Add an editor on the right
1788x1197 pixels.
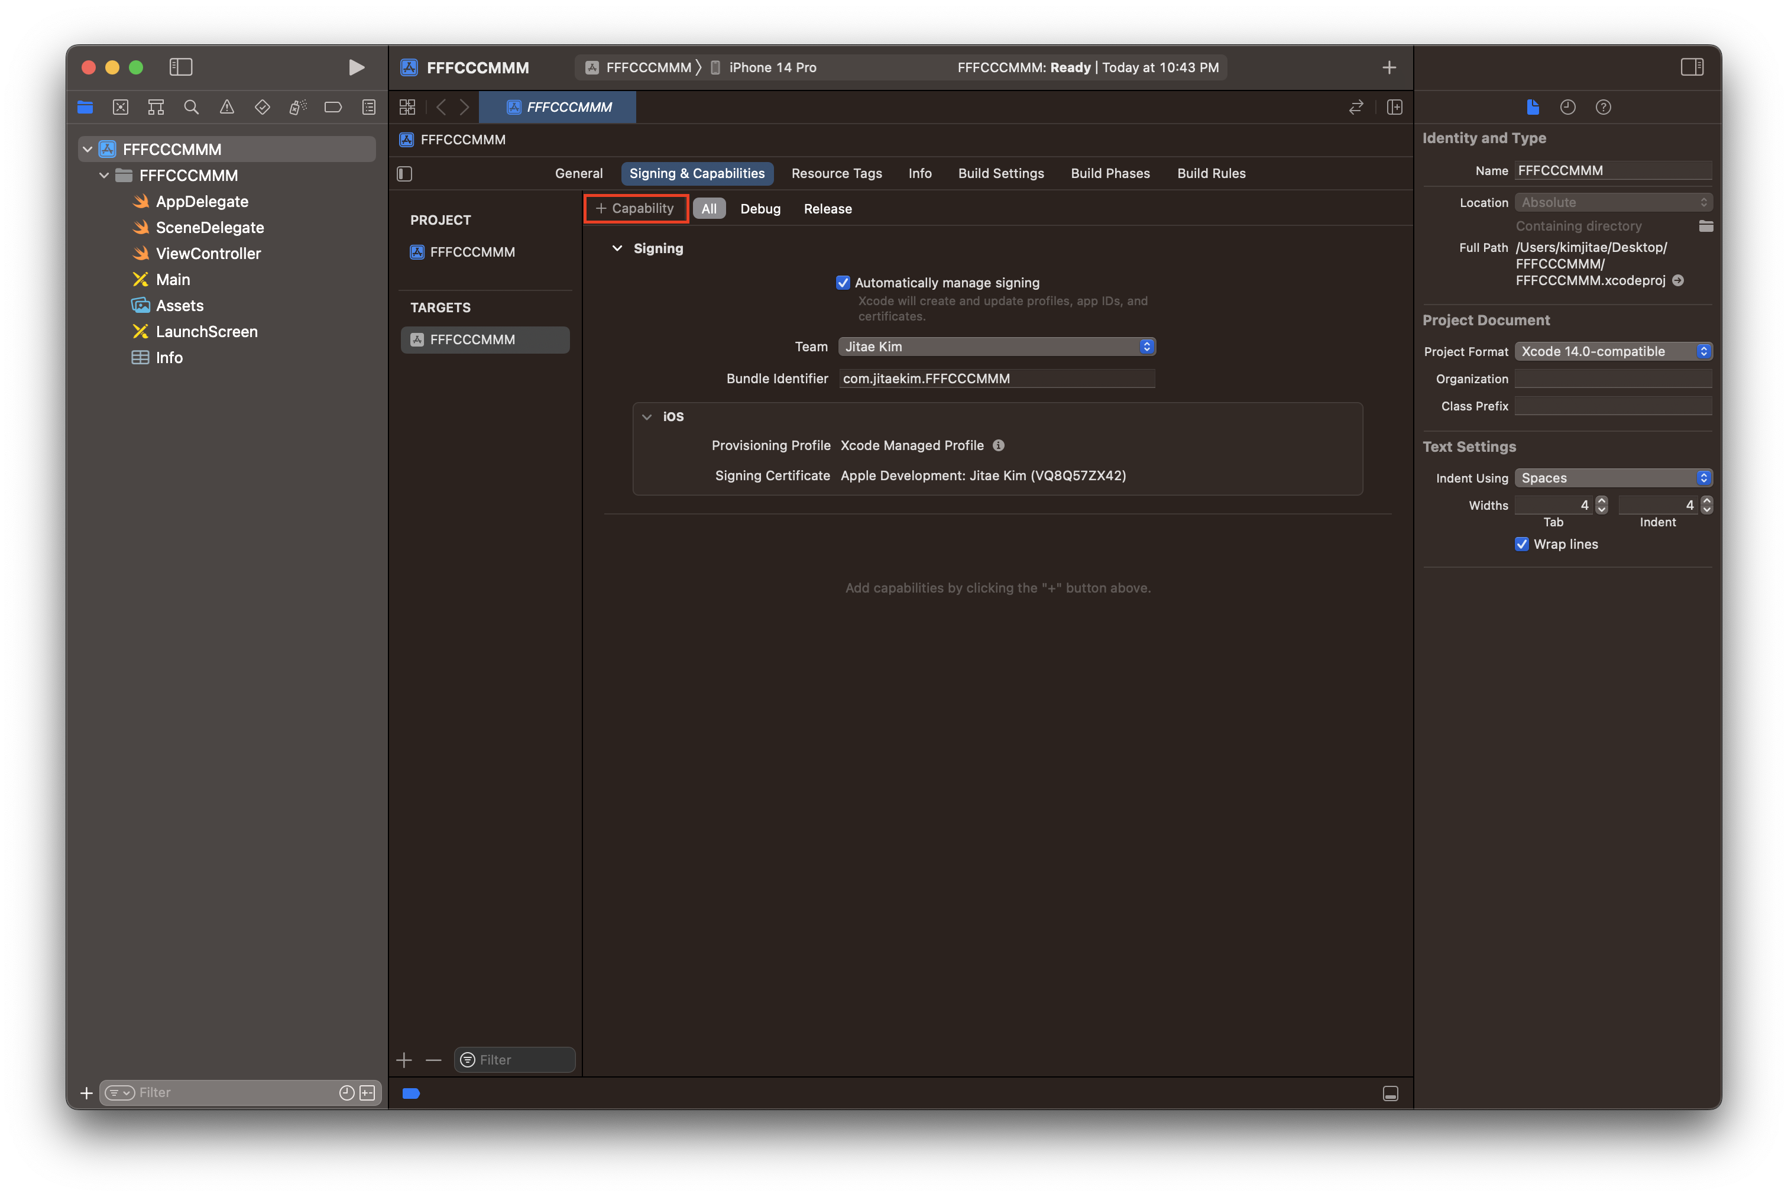1394,107
